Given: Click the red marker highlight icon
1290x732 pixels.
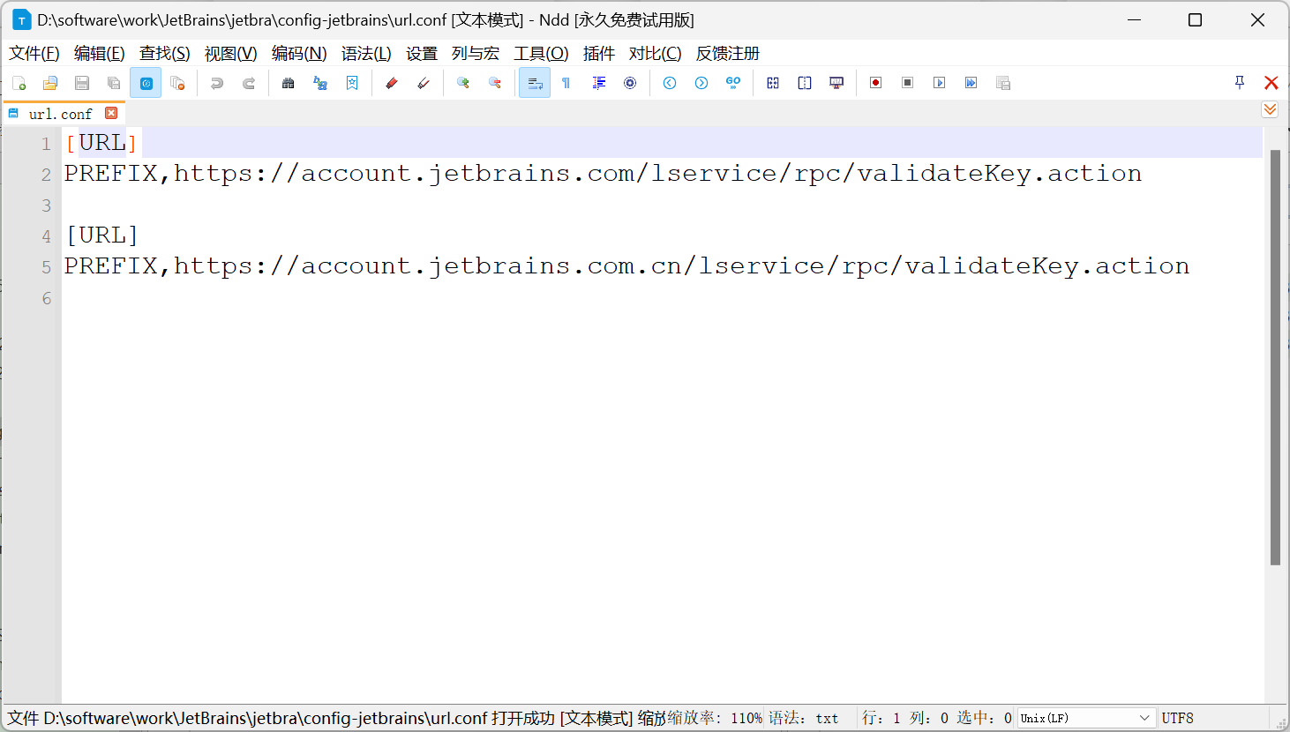Looking at the screenshot, I should tap(392, 83).
